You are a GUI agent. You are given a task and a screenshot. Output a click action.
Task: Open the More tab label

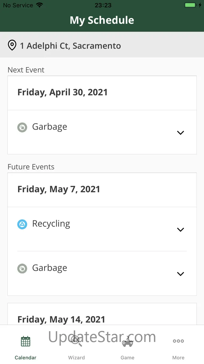click(x=178, y=357)
